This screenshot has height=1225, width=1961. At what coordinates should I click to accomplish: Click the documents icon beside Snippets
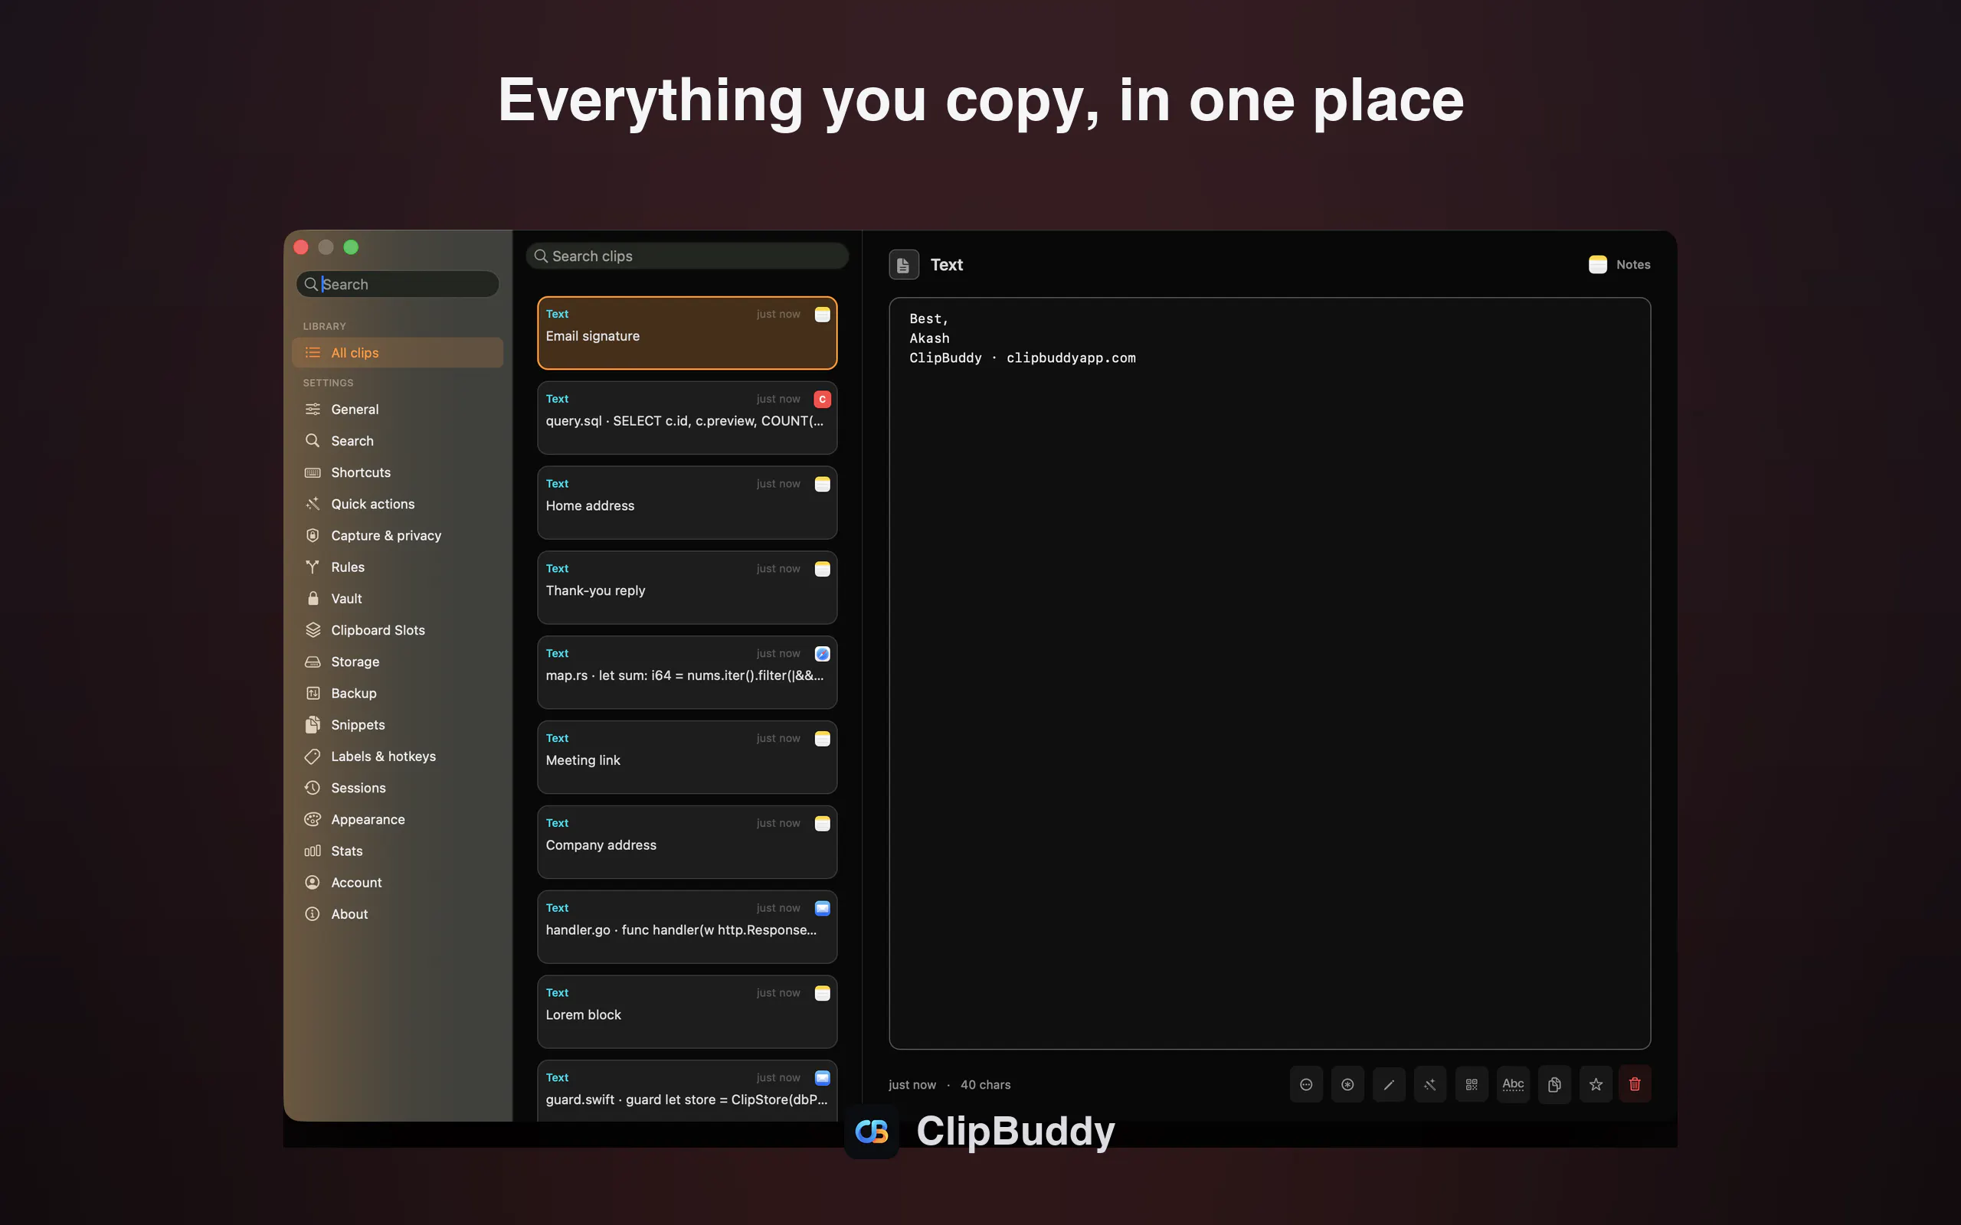tap(313, 724)
